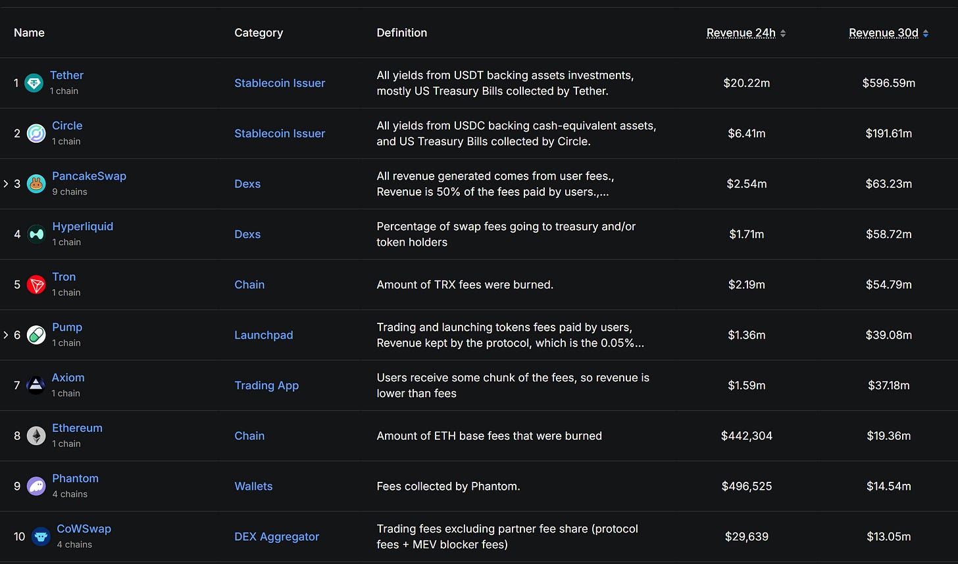Click Pump's $39.08m revenue value
Viewport: 958px width, 564px height.
[888, 335]
